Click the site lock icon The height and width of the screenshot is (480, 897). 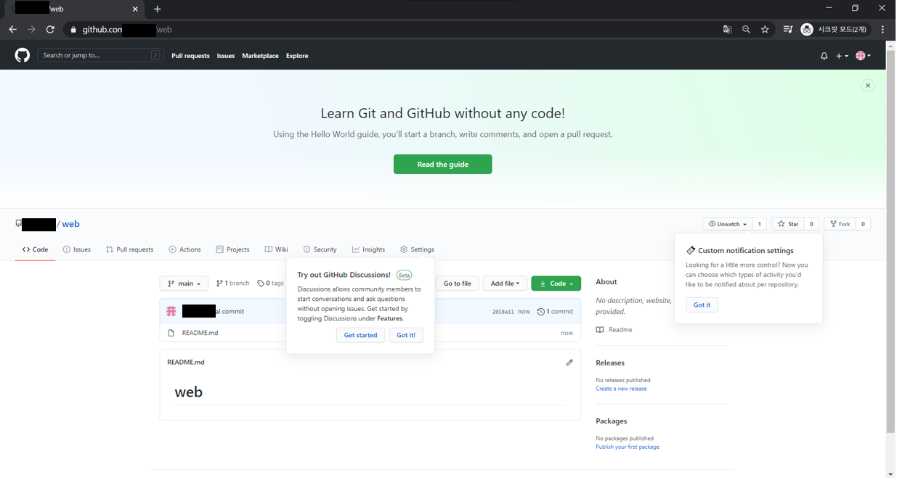[73, 30]
